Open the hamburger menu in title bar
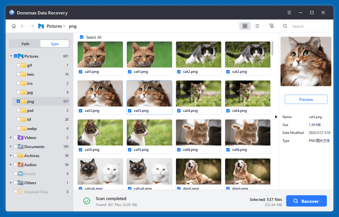This screenshot has height=217, width=339. pyautogui.click(x=289, y=12)
